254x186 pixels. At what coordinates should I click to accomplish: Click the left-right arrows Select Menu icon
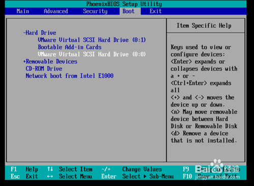[50, 176]
